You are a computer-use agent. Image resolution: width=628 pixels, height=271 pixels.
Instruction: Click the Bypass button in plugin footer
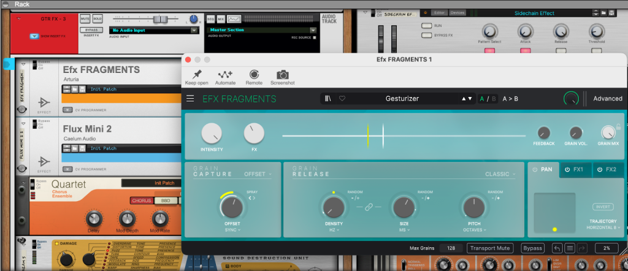(x=532, y=248)
